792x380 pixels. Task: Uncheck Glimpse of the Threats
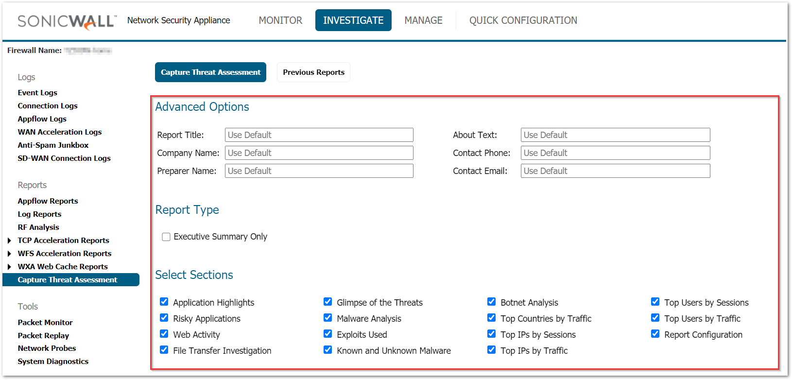pyautogui.click(x=328, y=302)
